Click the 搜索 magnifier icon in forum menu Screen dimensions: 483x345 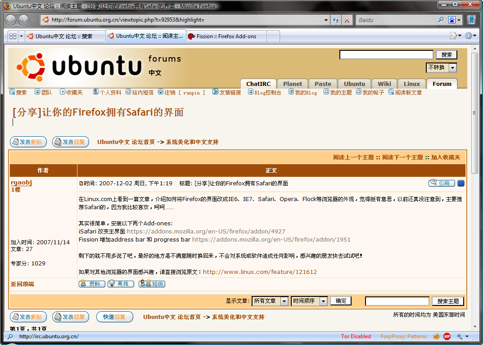coord(12,92)
